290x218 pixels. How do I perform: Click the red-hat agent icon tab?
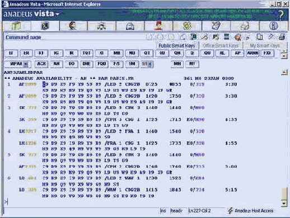tap(158, 26)
